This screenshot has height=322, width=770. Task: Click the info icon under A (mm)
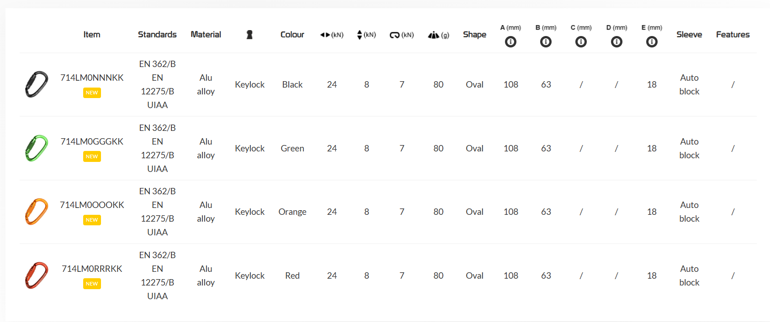tap(510, 42)
